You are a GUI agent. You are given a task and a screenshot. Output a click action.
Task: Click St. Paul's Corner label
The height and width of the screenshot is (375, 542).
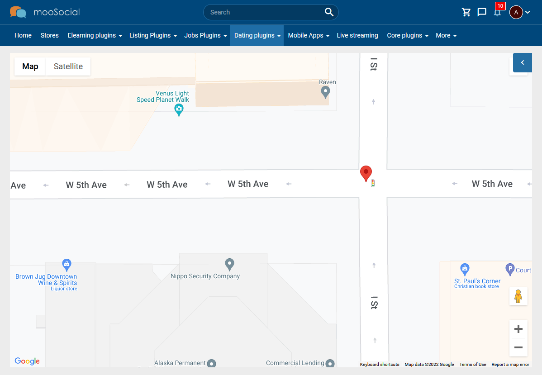point(477,281)
